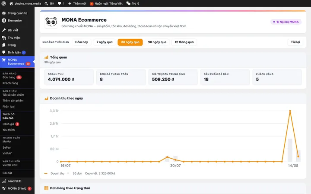Click Thêm mới in admin bar
This screenshot has height=194, width=311.
(79, 3)
